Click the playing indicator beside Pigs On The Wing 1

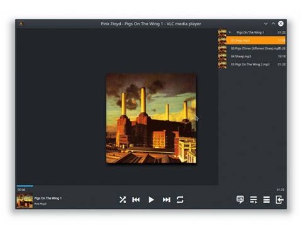(230, 32)
